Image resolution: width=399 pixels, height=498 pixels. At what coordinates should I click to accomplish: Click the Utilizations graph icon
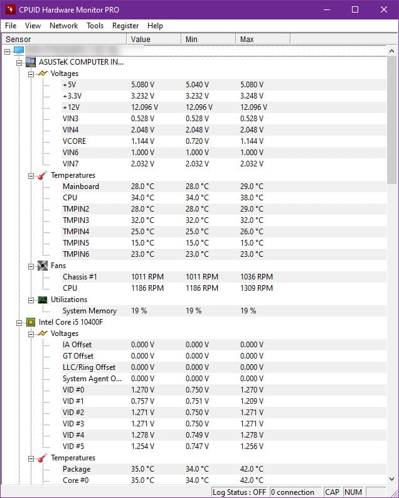pos(43,300)
